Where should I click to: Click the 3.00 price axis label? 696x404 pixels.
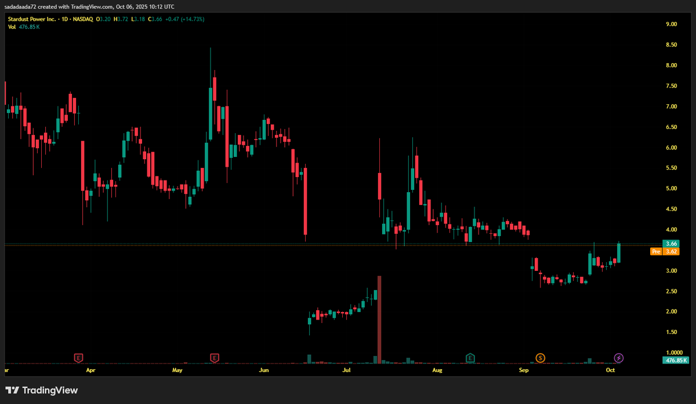[672, 271]
